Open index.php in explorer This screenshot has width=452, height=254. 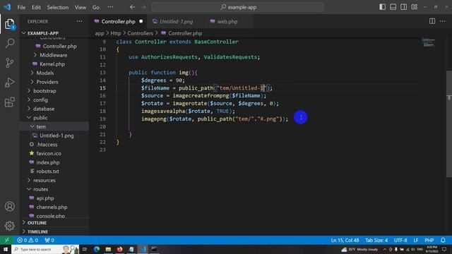48,162
